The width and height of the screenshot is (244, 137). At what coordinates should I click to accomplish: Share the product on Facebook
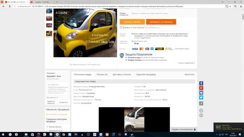(x=201, y=83)
